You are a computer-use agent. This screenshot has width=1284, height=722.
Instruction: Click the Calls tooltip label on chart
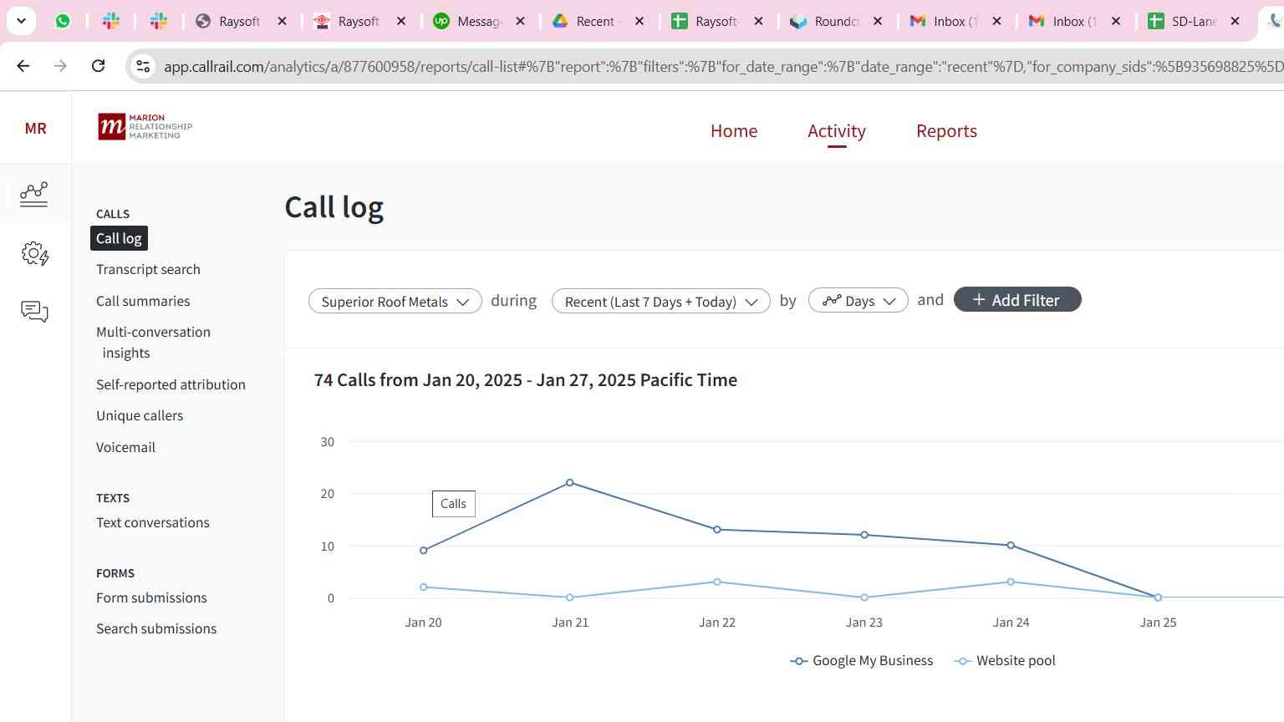point(453,503)
